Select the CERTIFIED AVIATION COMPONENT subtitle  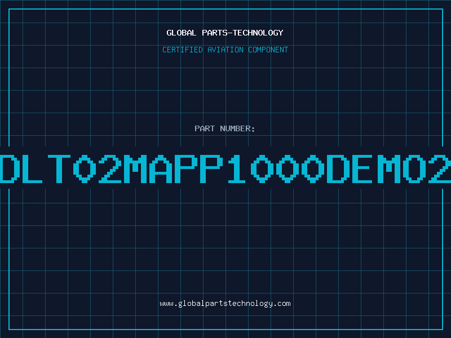pos(225,50)
